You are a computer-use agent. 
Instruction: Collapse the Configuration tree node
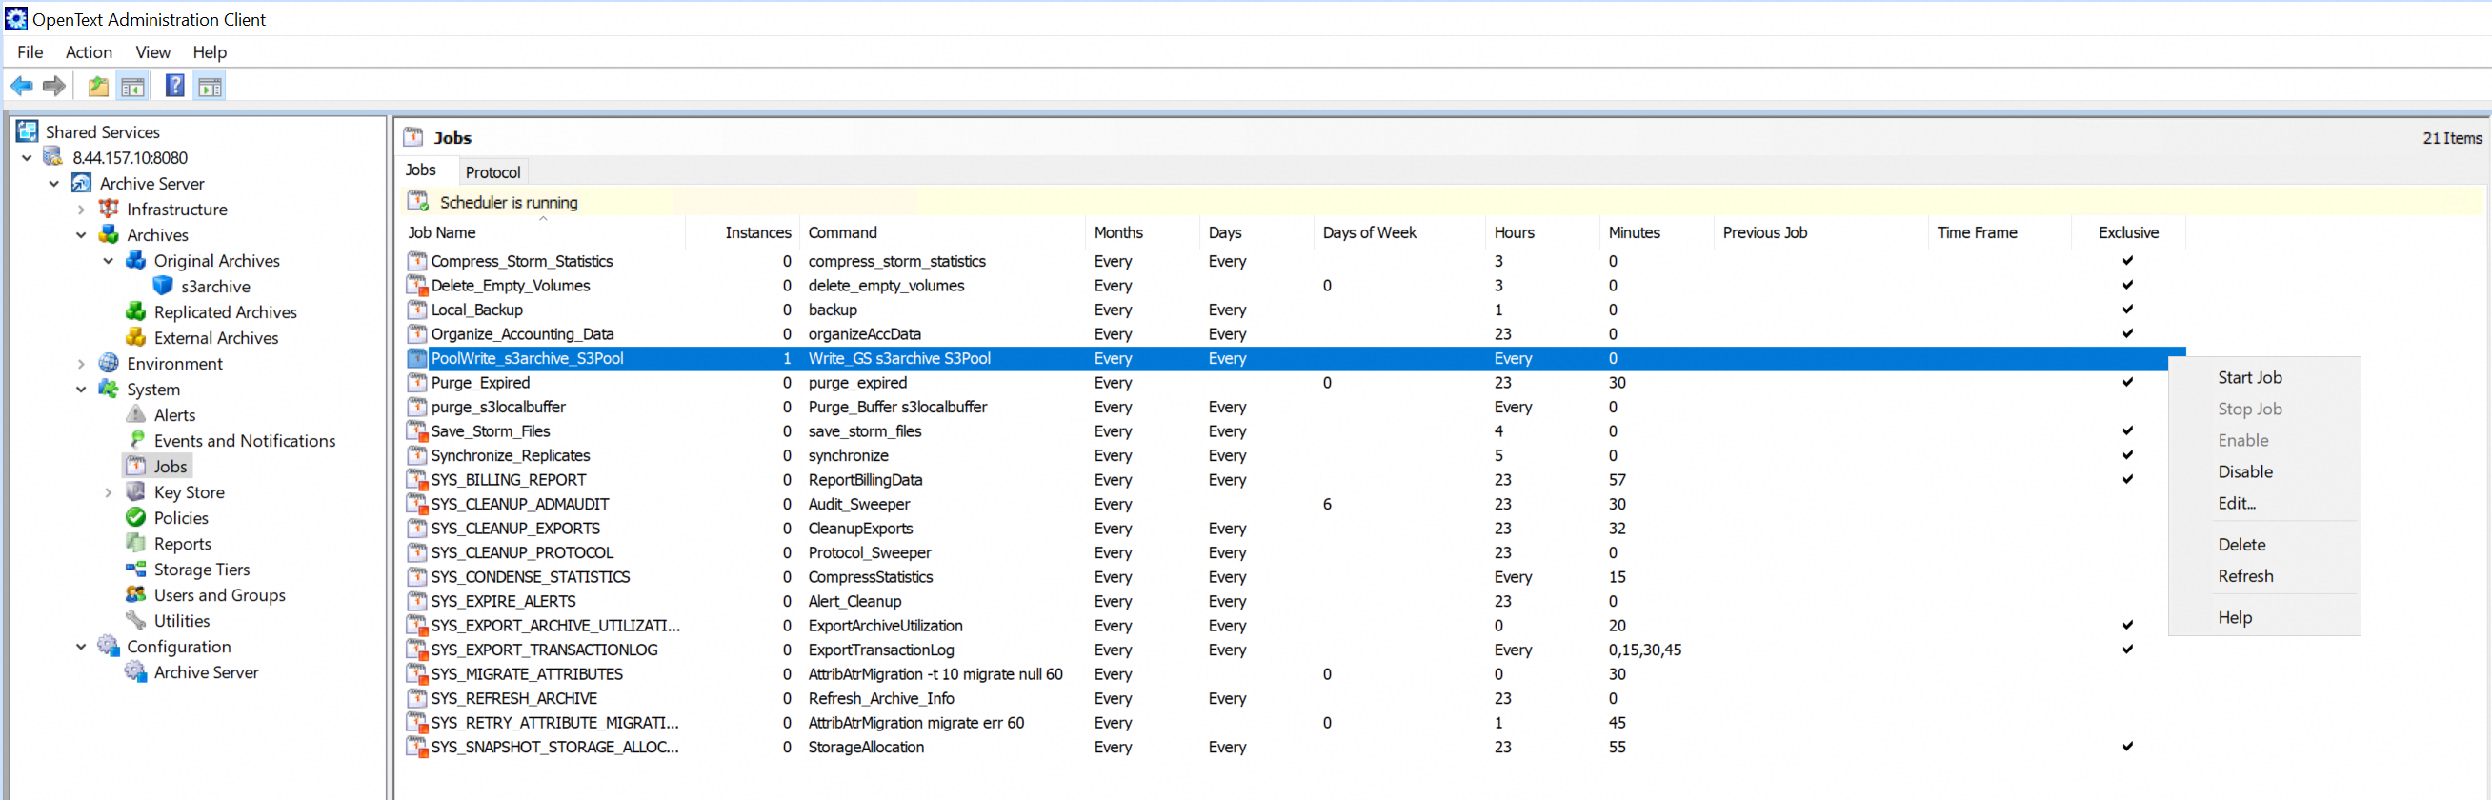tap(81, 648)
